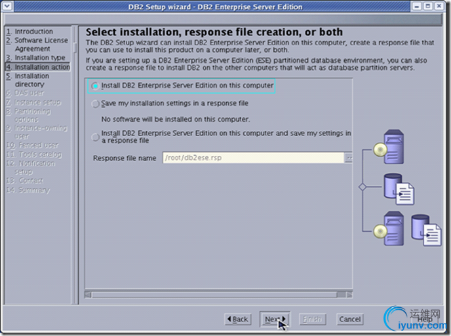The height and width of the screenshot is (336, 451).
Task: Click the top server with CD install illustration
Action: tap(389, 147)
